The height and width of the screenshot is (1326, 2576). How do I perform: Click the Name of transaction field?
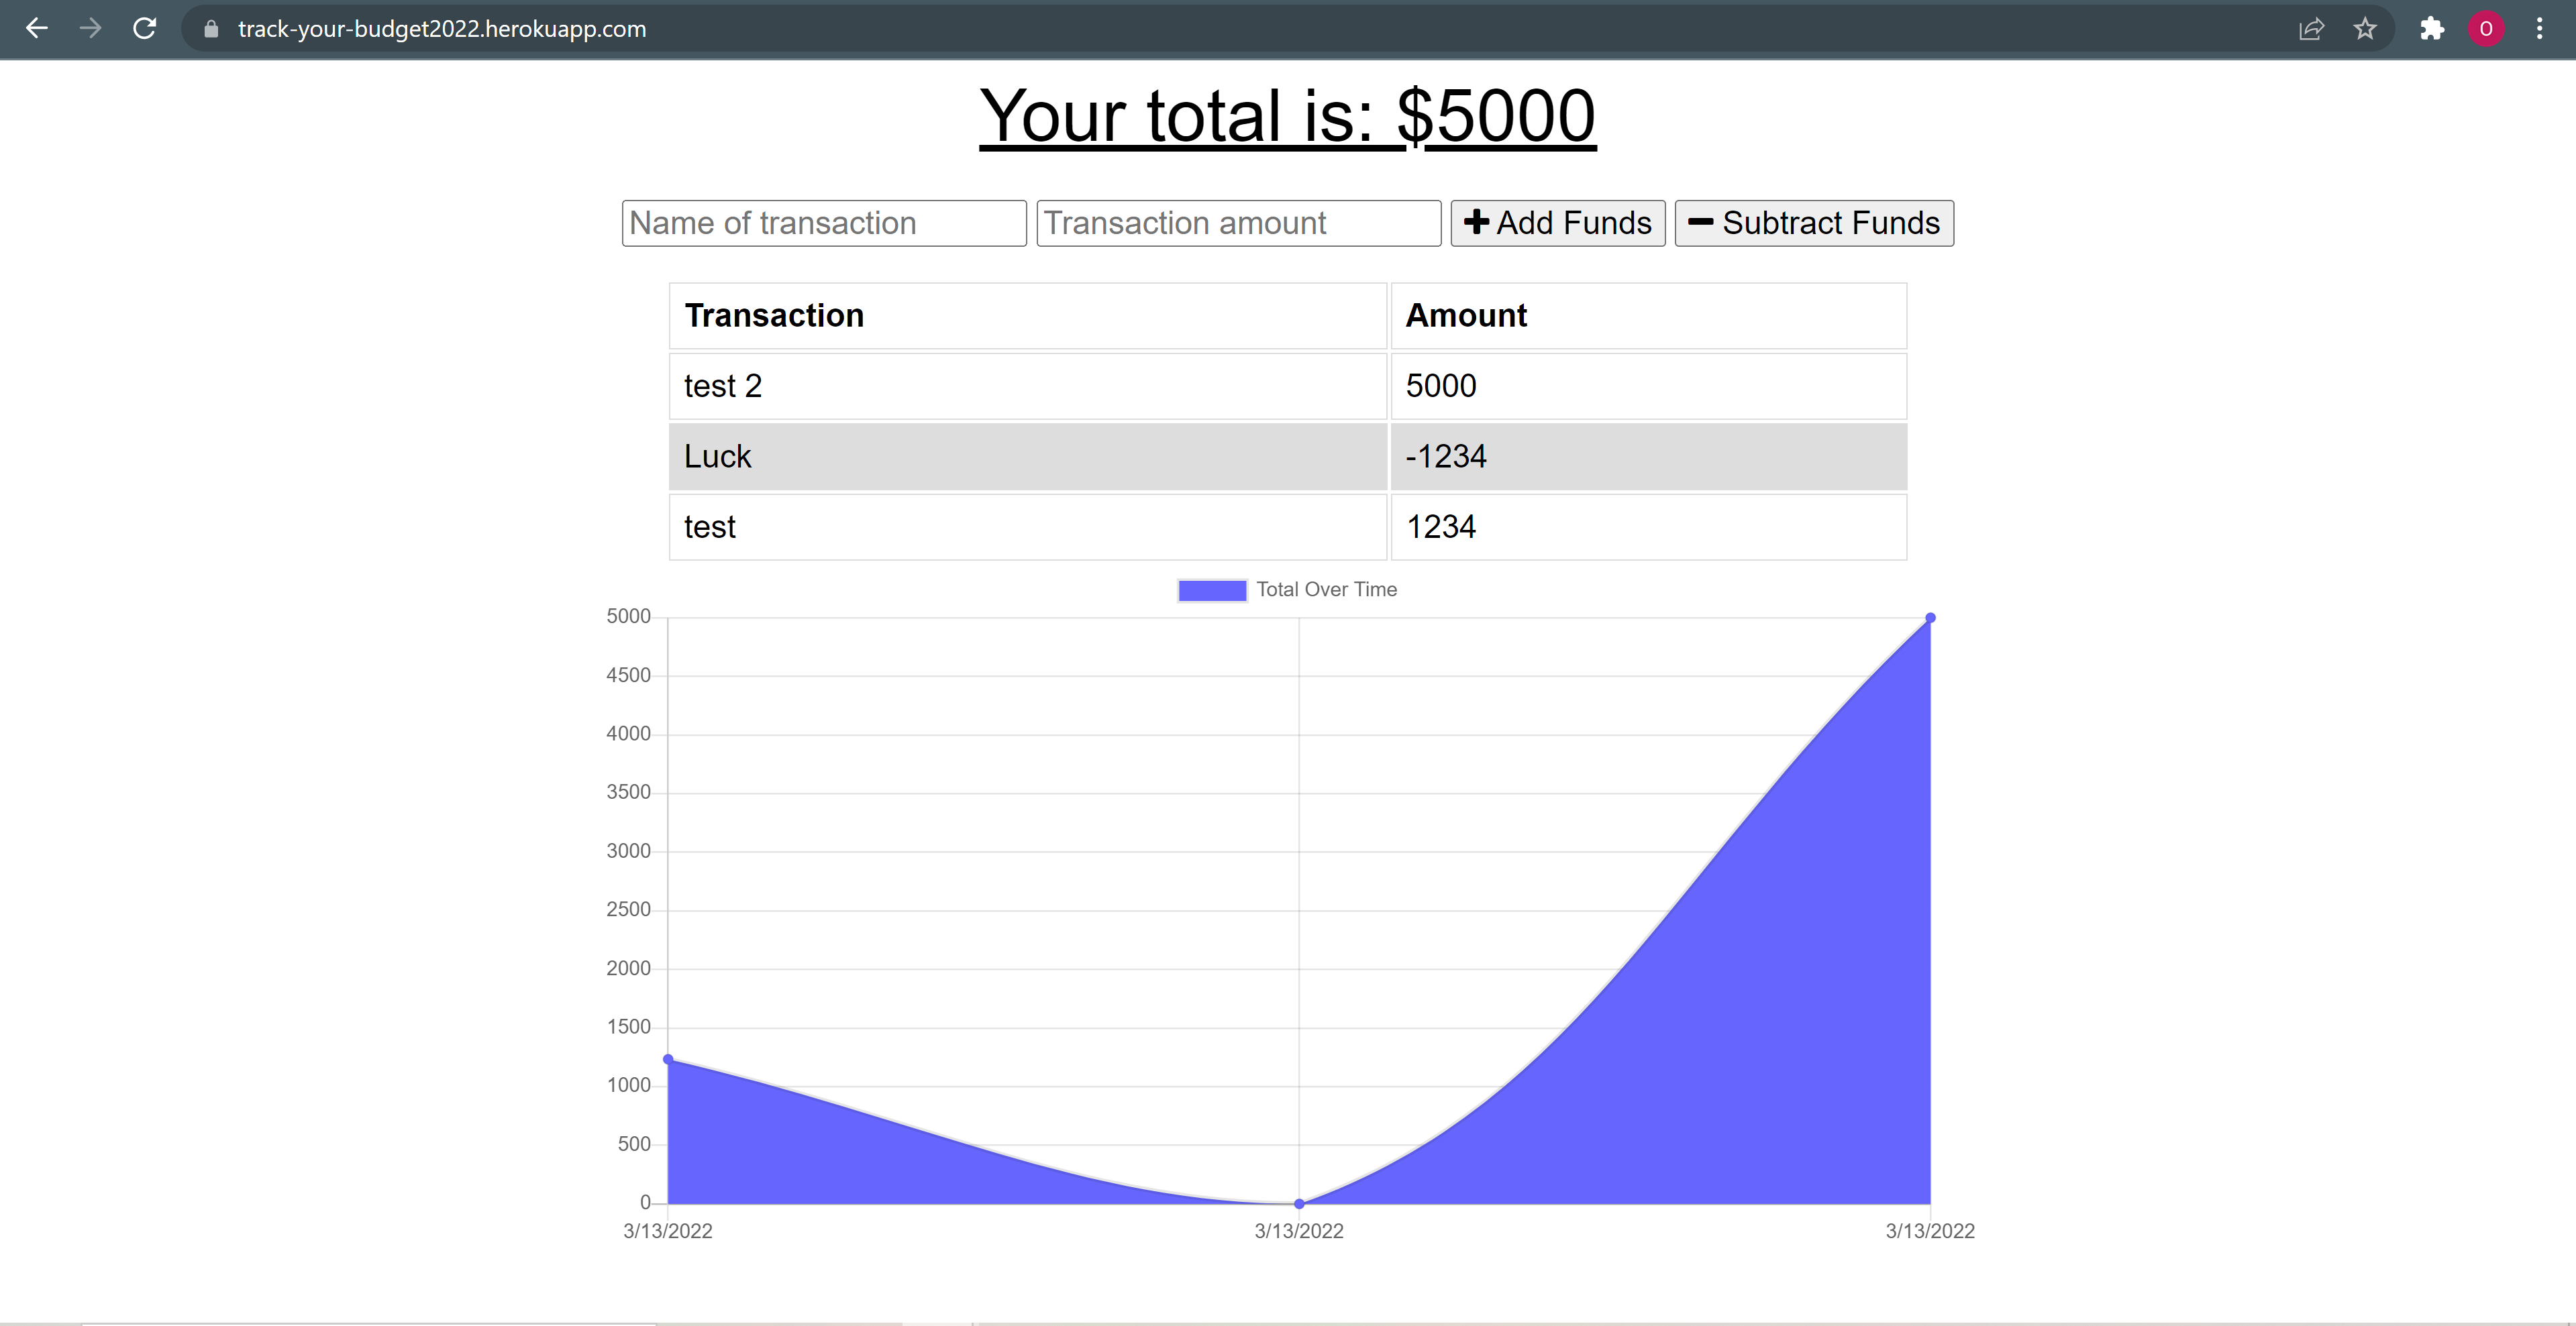click(823, 223)
